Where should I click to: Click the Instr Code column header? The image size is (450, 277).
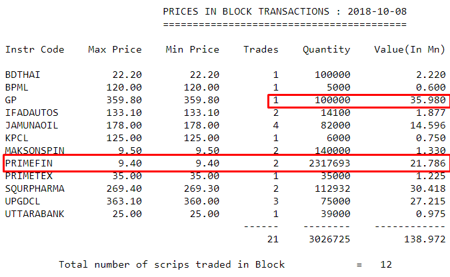click(x=35, y=49)
